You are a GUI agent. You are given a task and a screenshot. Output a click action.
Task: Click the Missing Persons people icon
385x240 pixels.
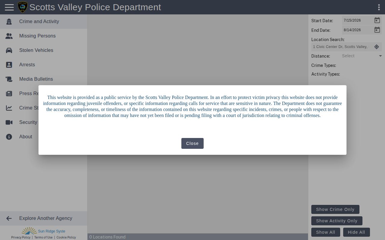[9, 36]
